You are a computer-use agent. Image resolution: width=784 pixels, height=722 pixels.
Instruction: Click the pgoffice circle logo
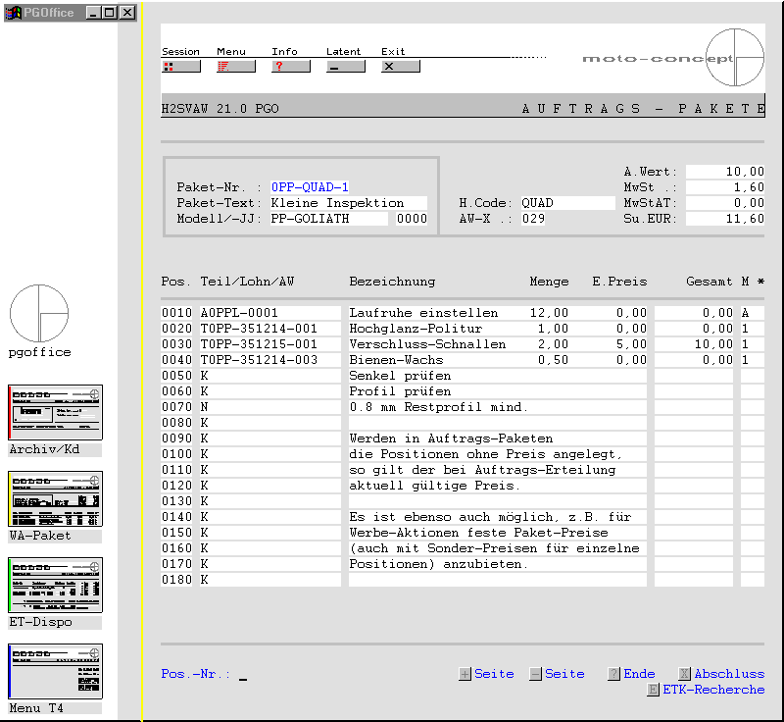(39, 314)
